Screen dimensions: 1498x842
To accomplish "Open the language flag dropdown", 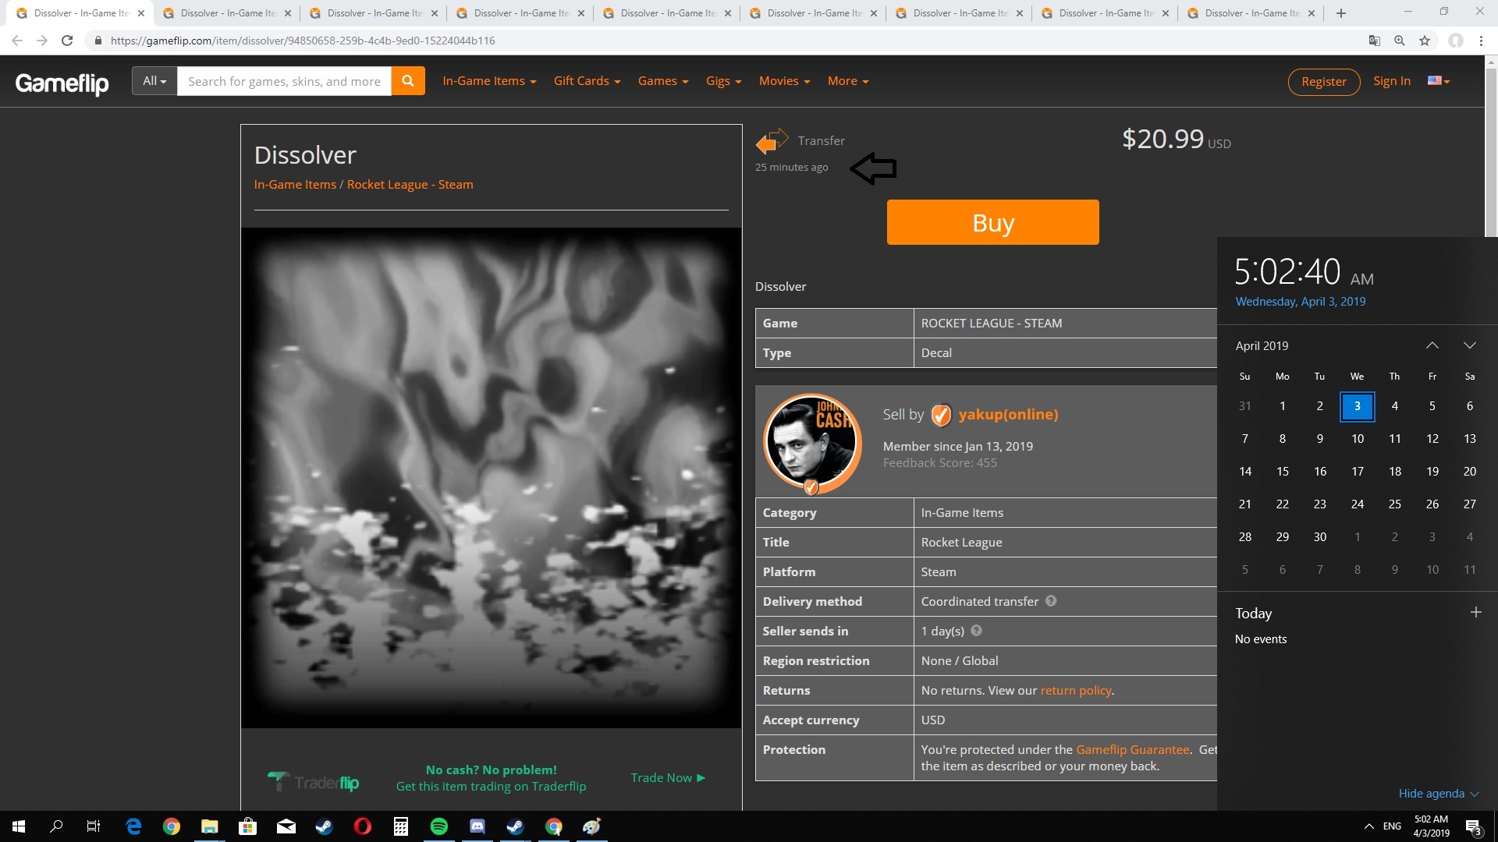I will [1438, 81].
